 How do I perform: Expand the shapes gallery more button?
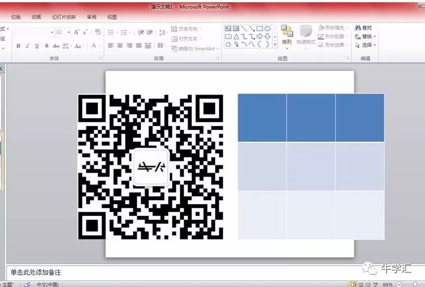275,44
